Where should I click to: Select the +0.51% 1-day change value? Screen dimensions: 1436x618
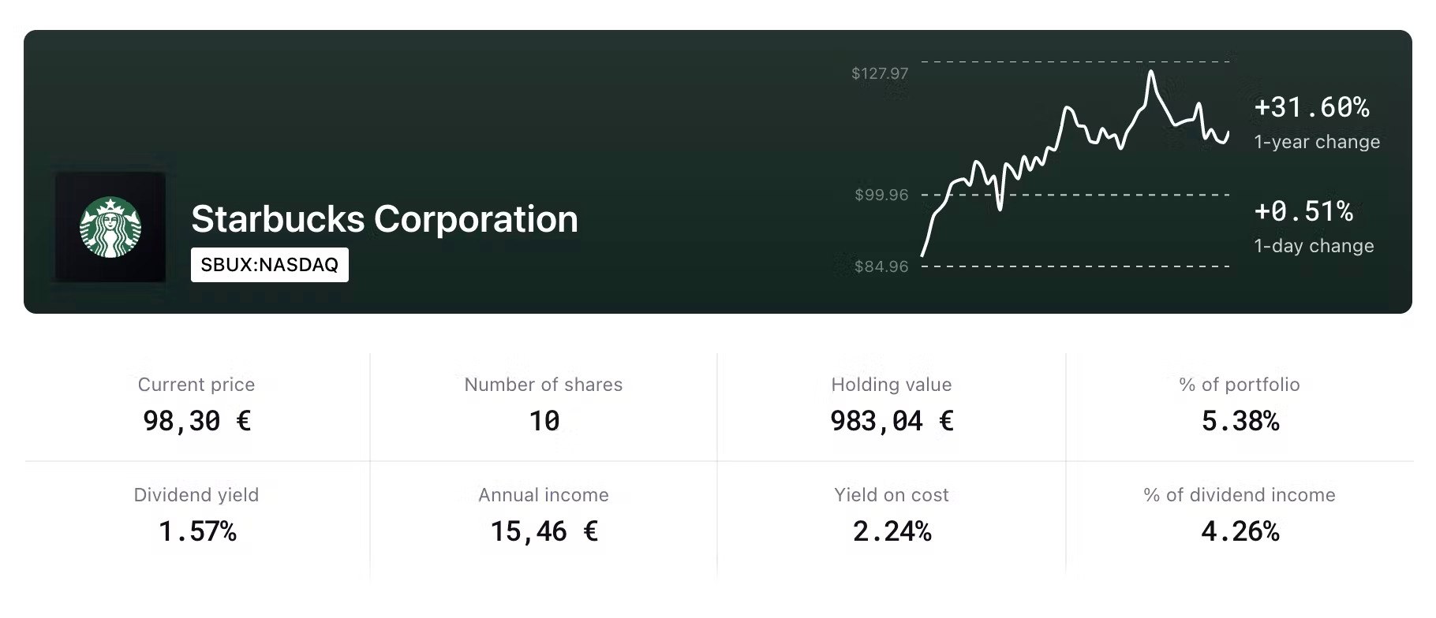(1303, 211)
